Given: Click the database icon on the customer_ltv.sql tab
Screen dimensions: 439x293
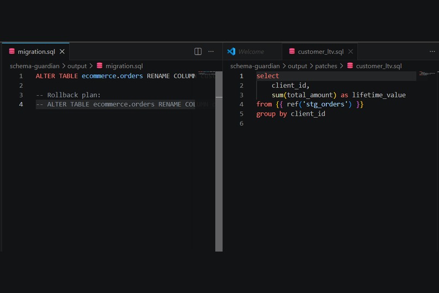Looking at the screenshot, I should [x=292, y=51].
